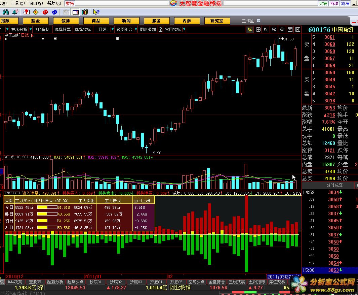The width and height of the screenshot is (358, 295).
Task: Click the chart question-mark icon
Action: click(26, 12)
